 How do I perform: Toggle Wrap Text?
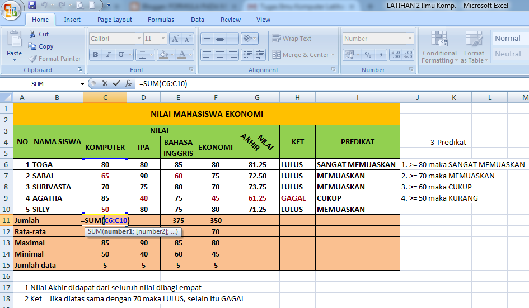(x=292, y=39)
